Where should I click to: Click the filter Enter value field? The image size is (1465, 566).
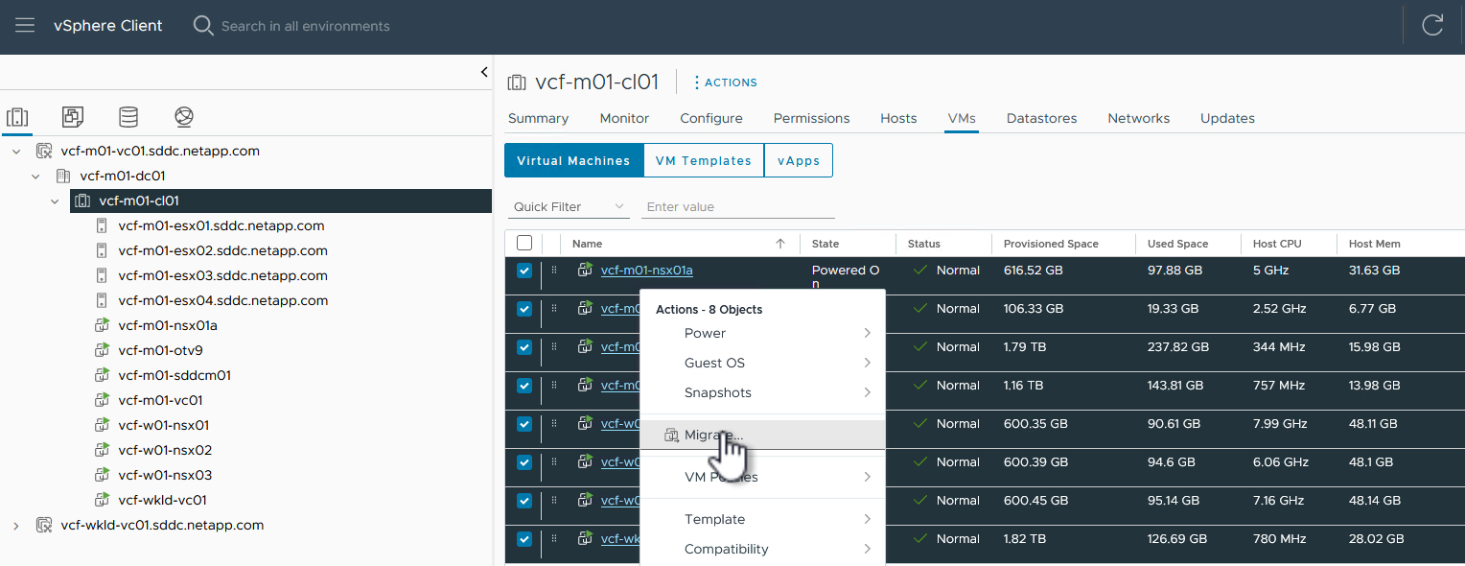738,207
